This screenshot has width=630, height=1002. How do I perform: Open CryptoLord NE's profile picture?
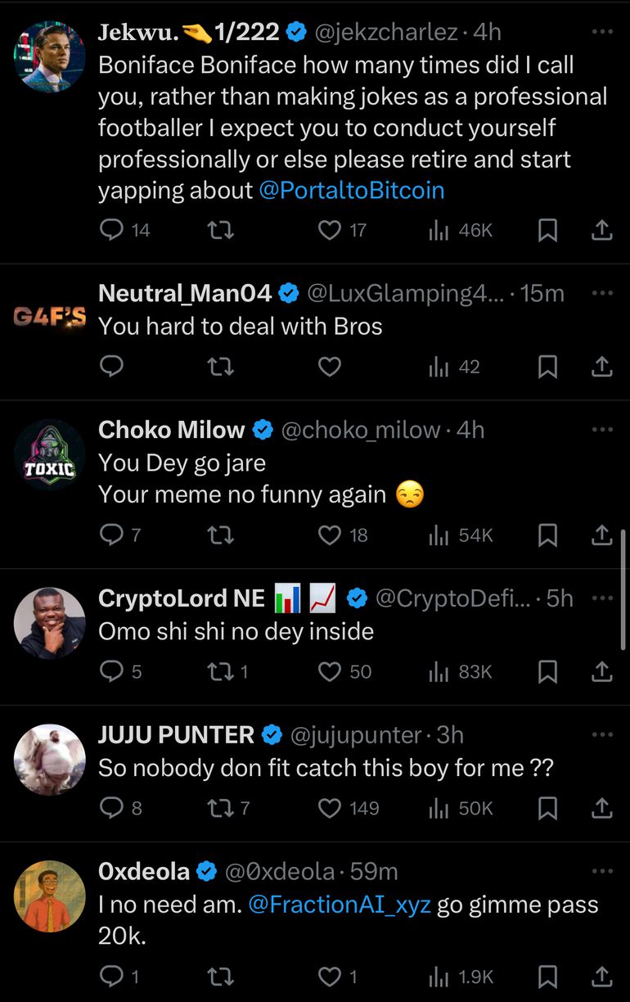50,623
